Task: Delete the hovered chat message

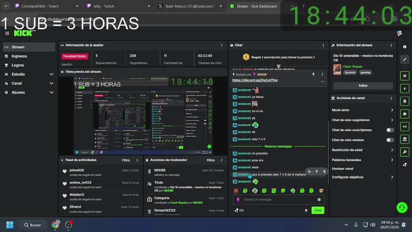Action: (324, 172)
